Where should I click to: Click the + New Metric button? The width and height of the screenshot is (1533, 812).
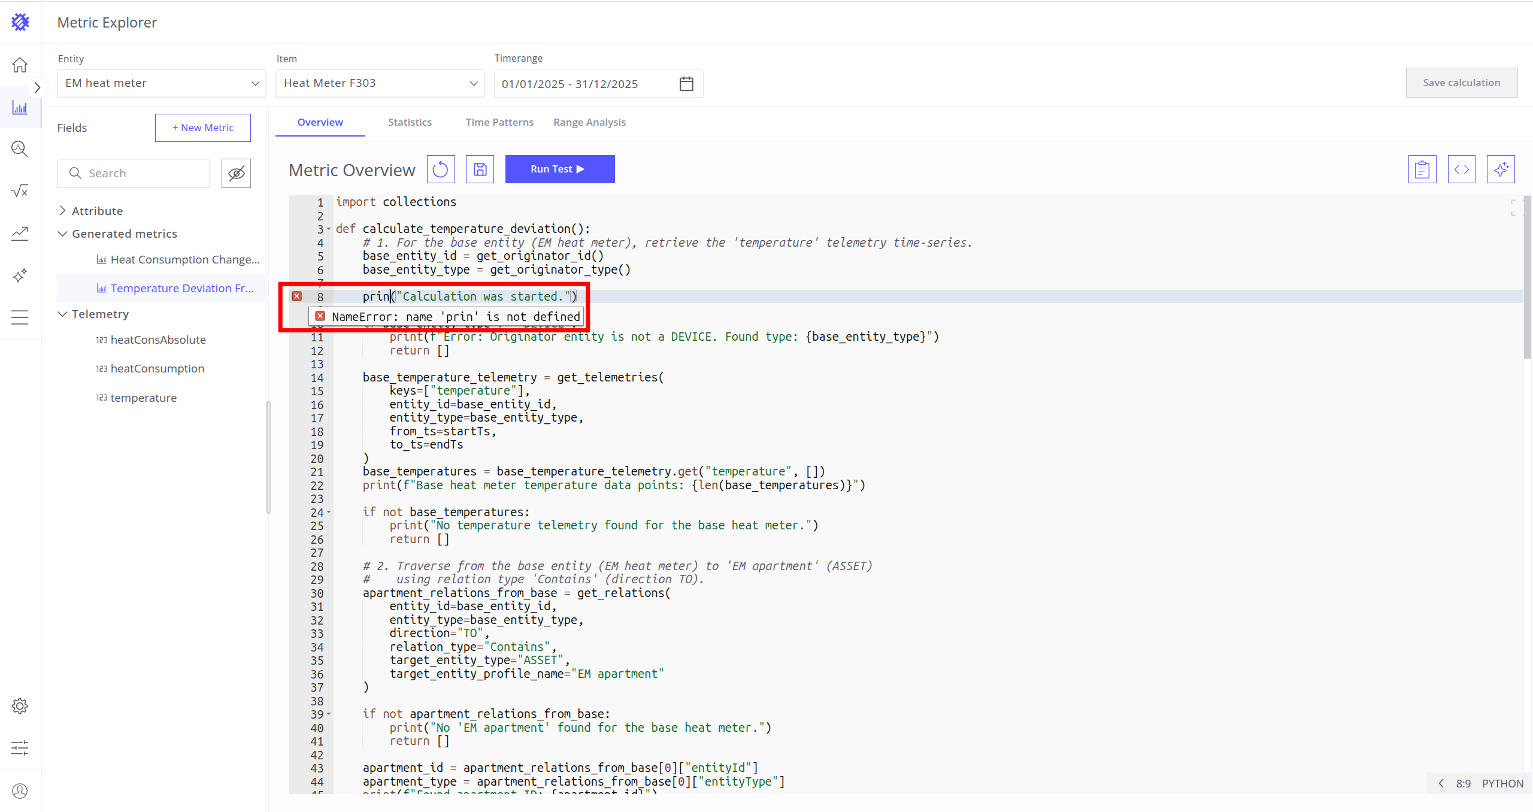click(203, 128)
